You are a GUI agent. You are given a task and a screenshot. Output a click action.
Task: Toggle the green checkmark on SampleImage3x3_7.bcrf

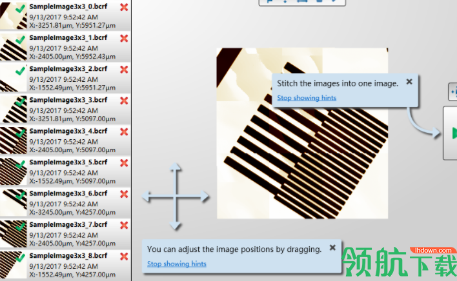[x=20, y=226]
